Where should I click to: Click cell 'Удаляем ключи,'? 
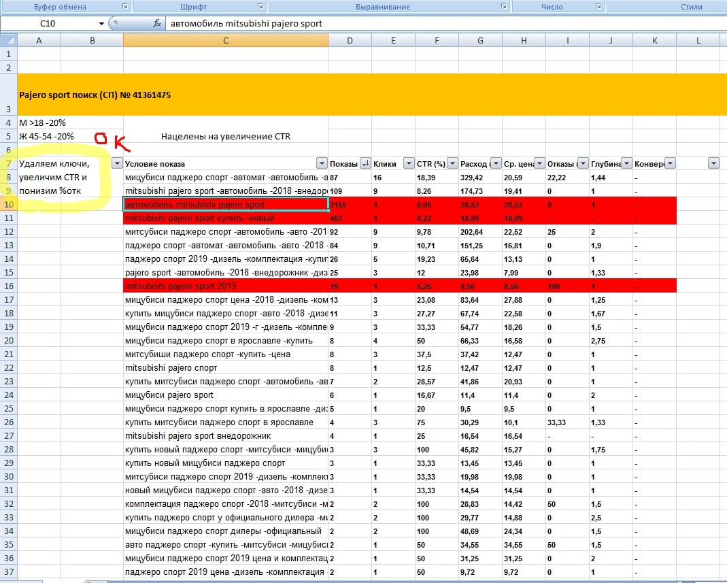(54, 164)
